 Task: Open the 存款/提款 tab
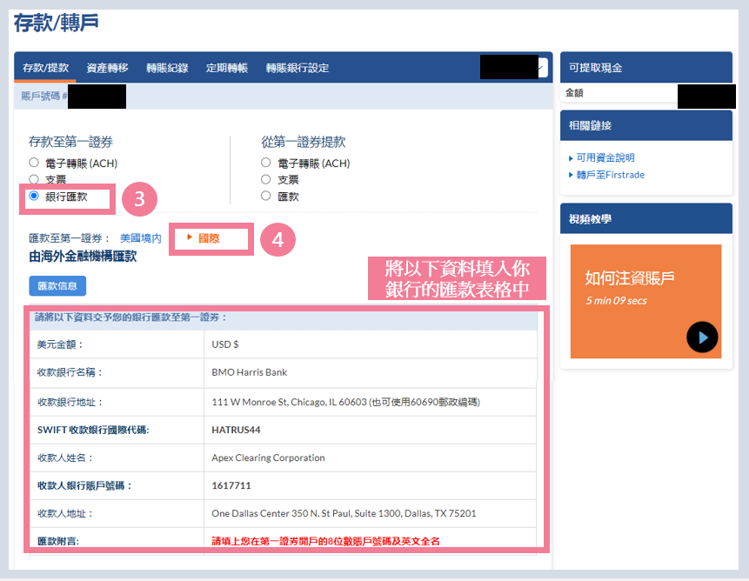tap(45, 68)
